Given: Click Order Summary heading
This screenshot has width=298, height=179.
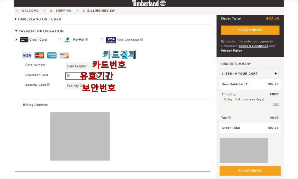Looking at the screenshot, I should pos(236,64).
